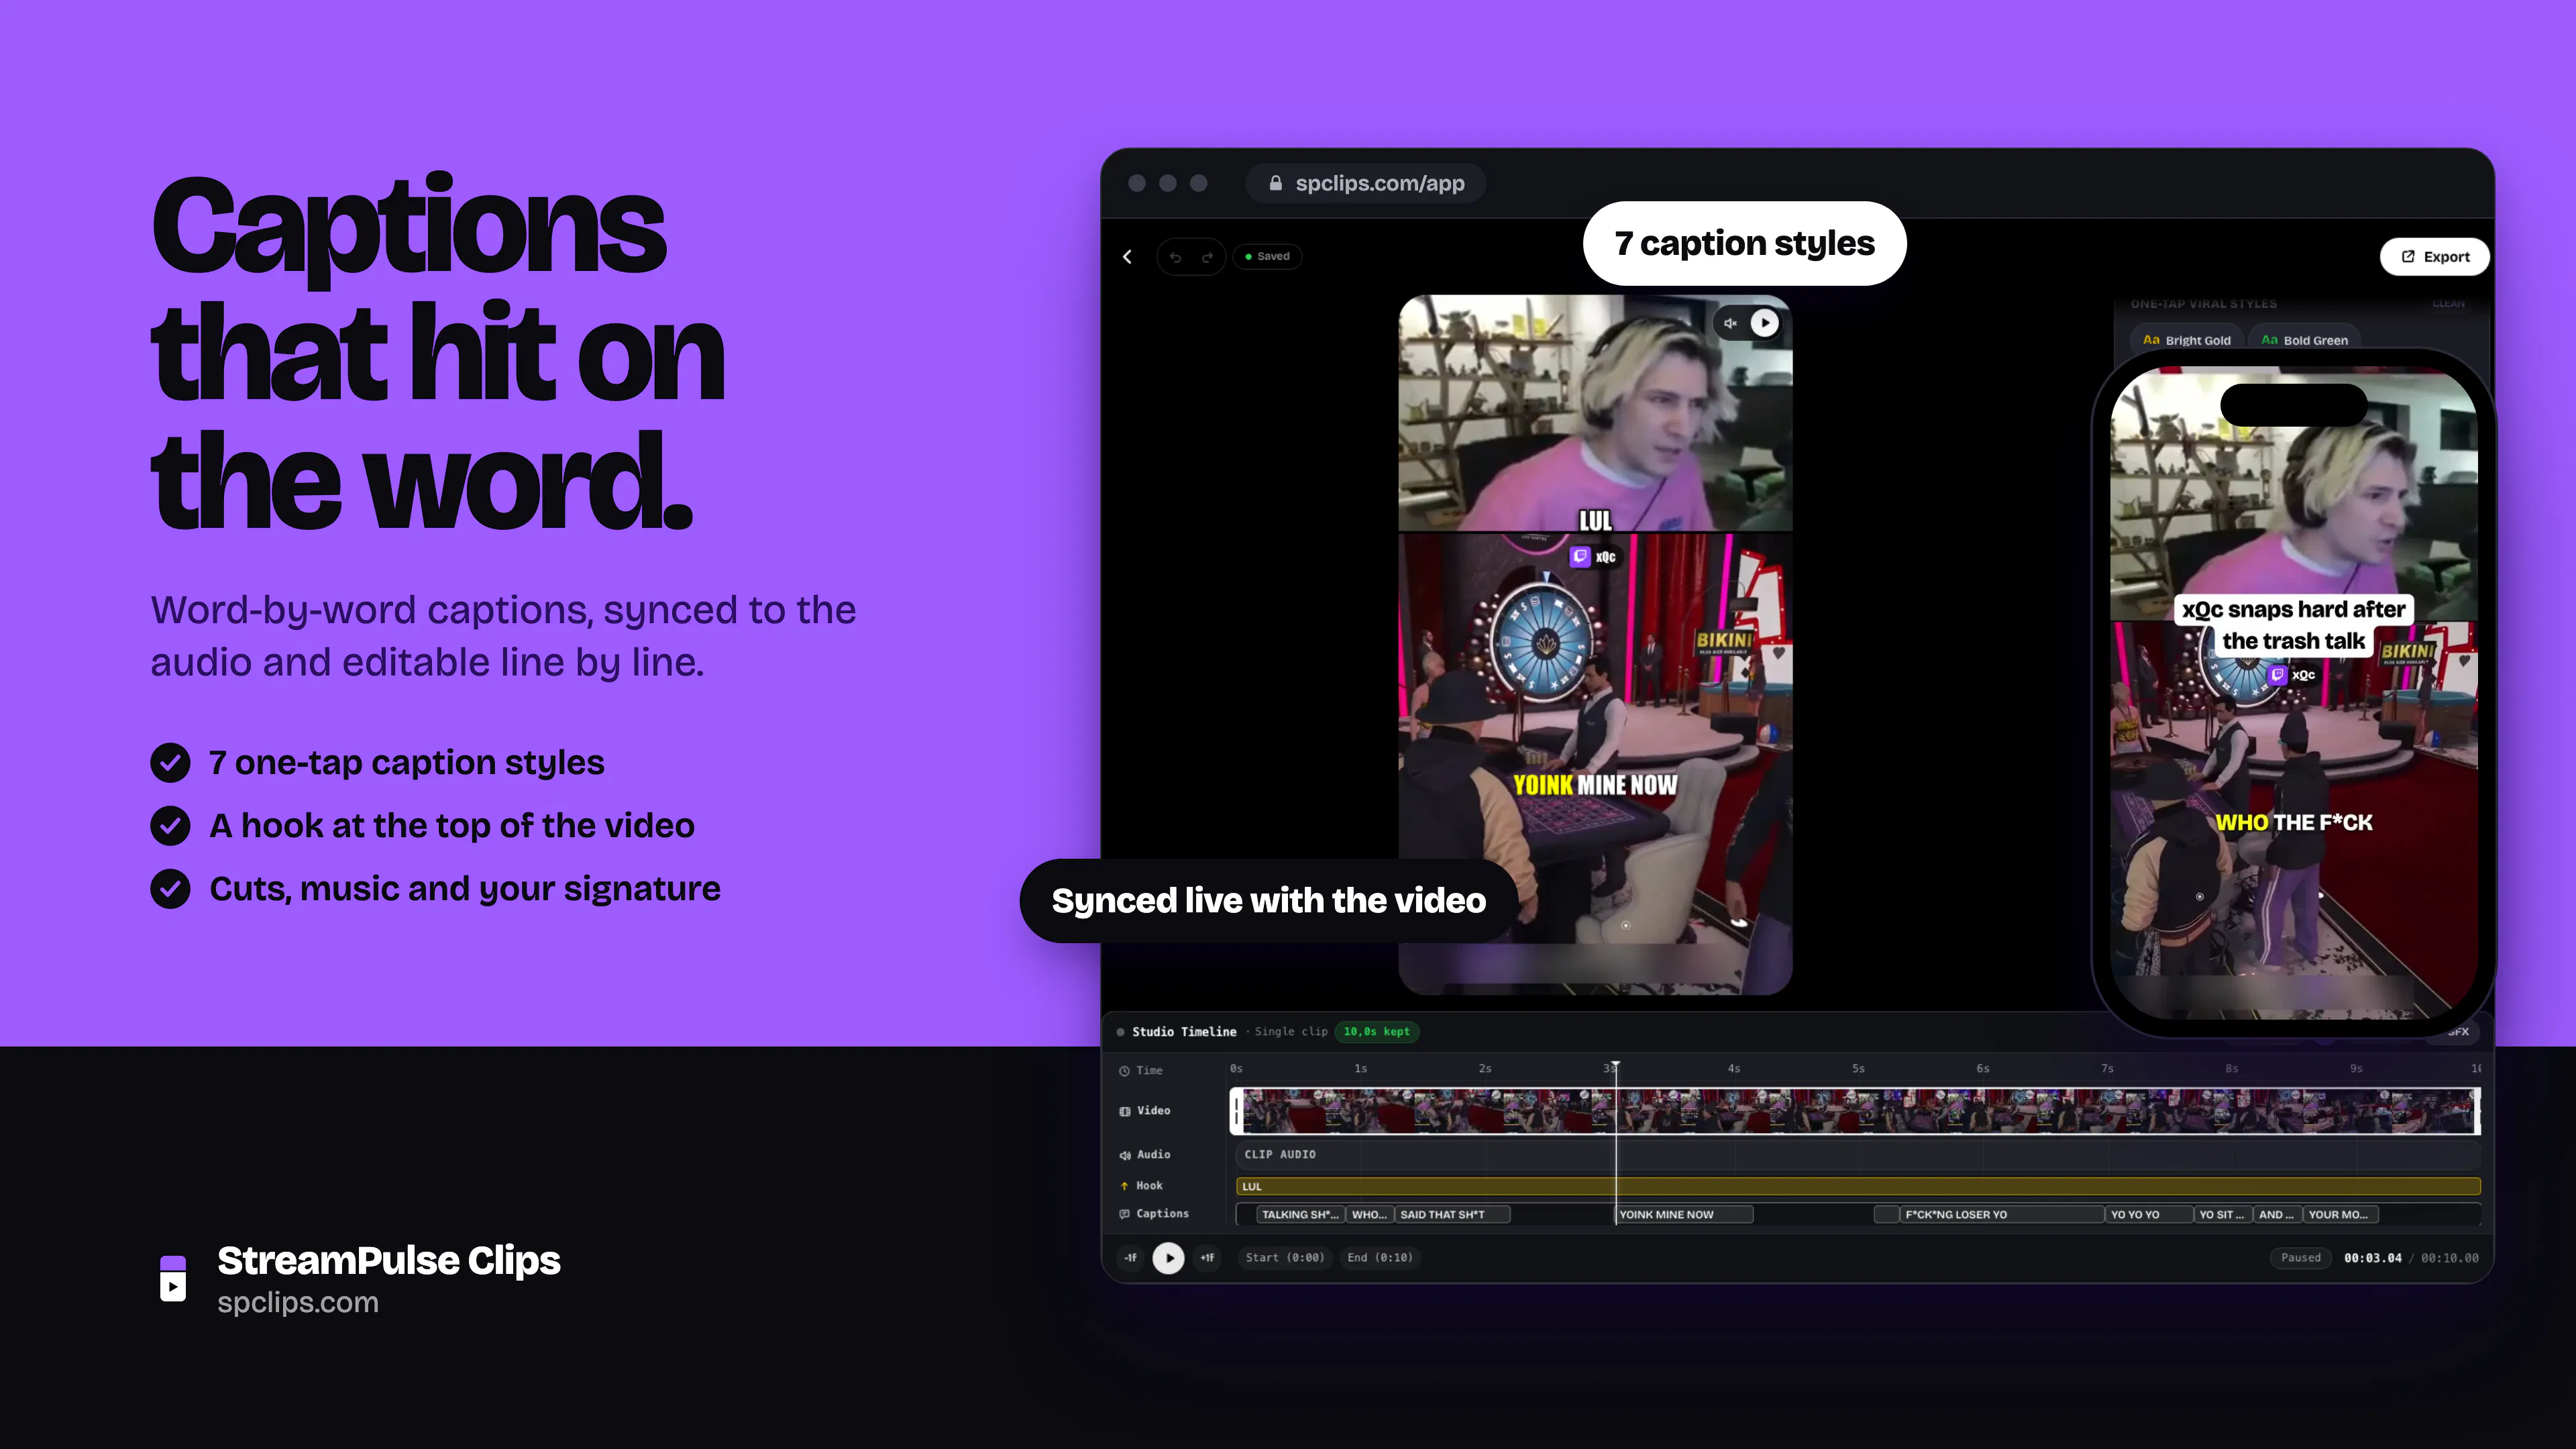Image resolution: width=2576 pixels, height=1449 pixels.
Task: Set the Start (0:00) marker
Action: (1285, 1258)
